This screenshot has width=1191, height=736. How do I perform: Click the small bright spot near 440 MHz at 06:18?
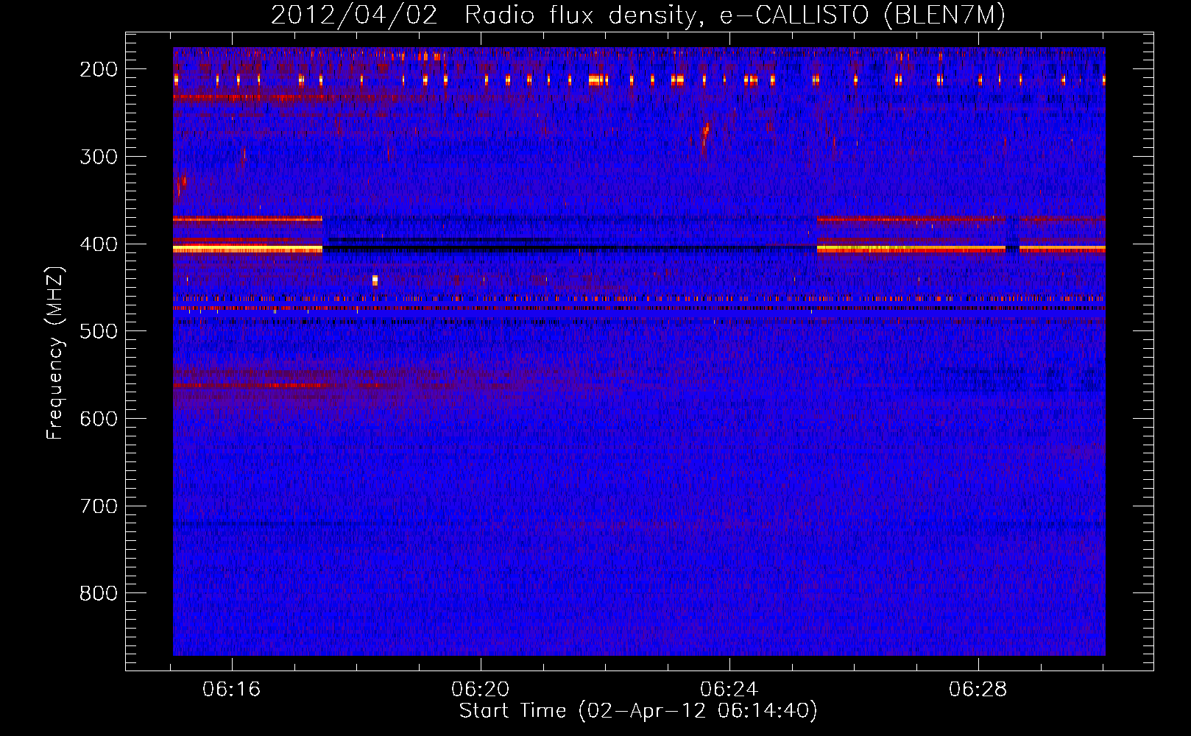pyautogui.click(x=375, y=280)
